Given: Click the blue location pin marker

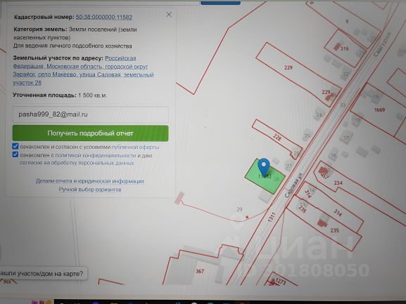Looking at the screenshot, I should pos(264,166).
